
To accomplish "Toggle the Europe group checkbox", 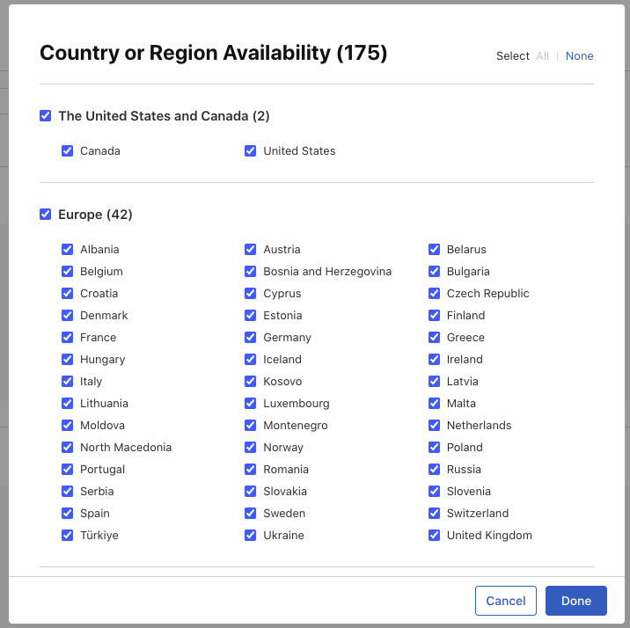I will point(46,215).
